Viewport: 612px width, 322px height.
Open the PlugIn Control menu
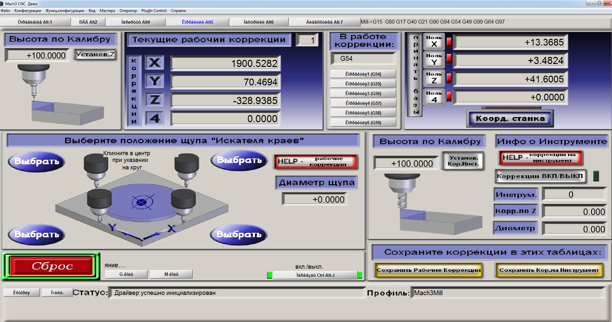tap(154, 11)
